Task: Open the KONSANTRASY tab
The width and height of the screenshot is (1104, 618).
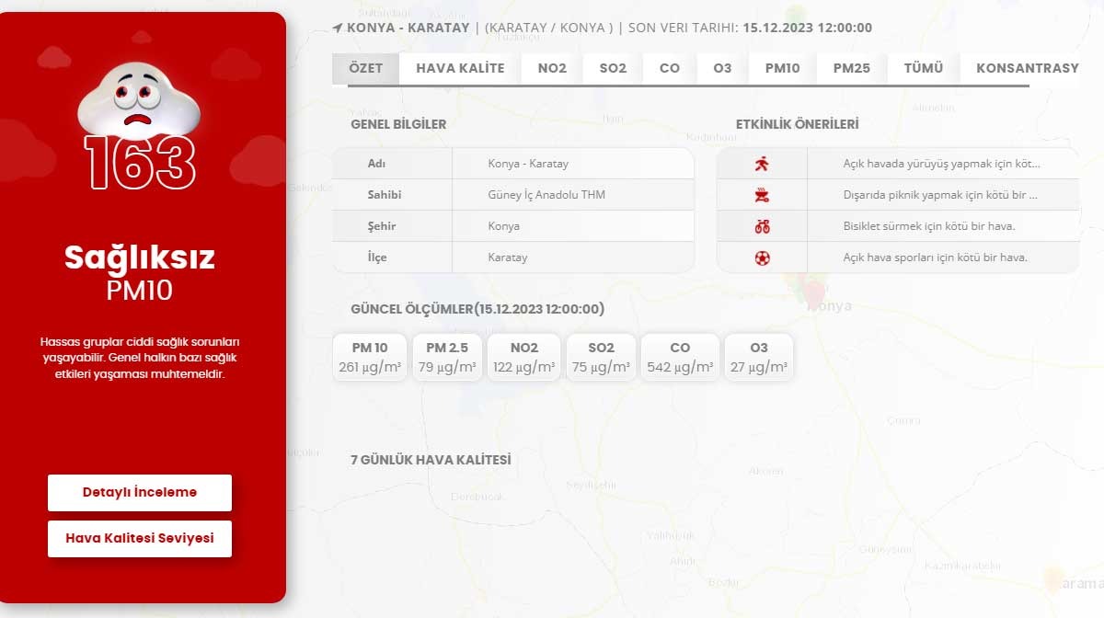Action: click(1027, 68)
